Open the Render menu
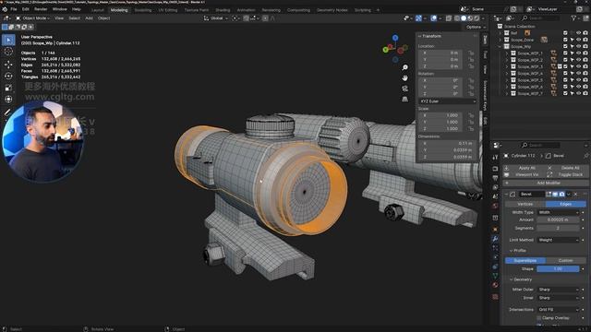591x332 pixels. [x=41, y=9]
